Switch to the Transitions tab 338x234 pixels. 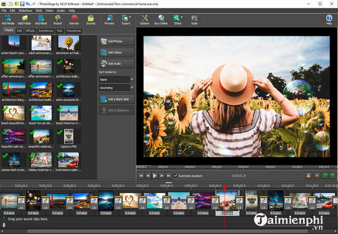[x=73, y=31]
